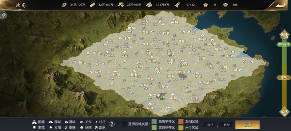Image resolution: width=291 pixels, height=131 pixels.
Task: Click the 国都 capital legend icon
Action: (34, 122)
